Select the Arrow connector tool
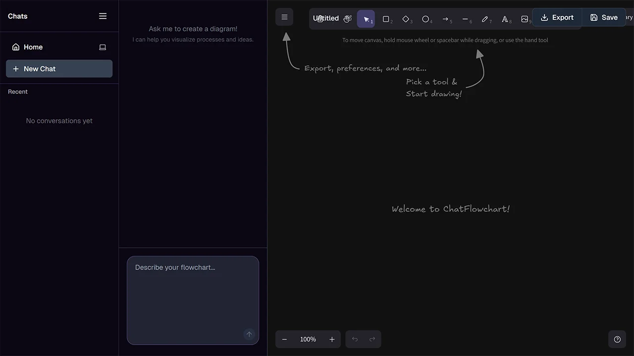This screenshot has height=356, width=634. coord(445,19)
